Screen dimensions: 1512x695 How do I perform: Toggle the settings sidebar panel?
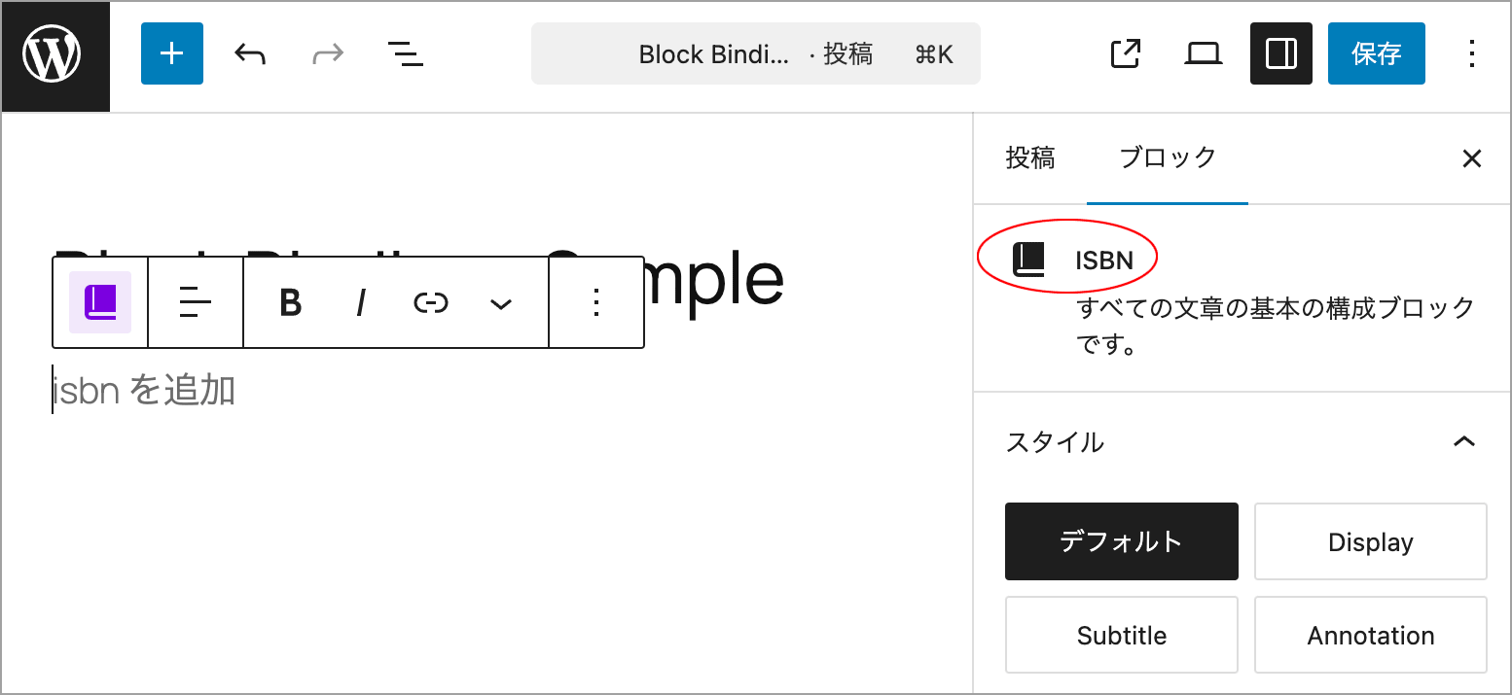(1281, 53)
